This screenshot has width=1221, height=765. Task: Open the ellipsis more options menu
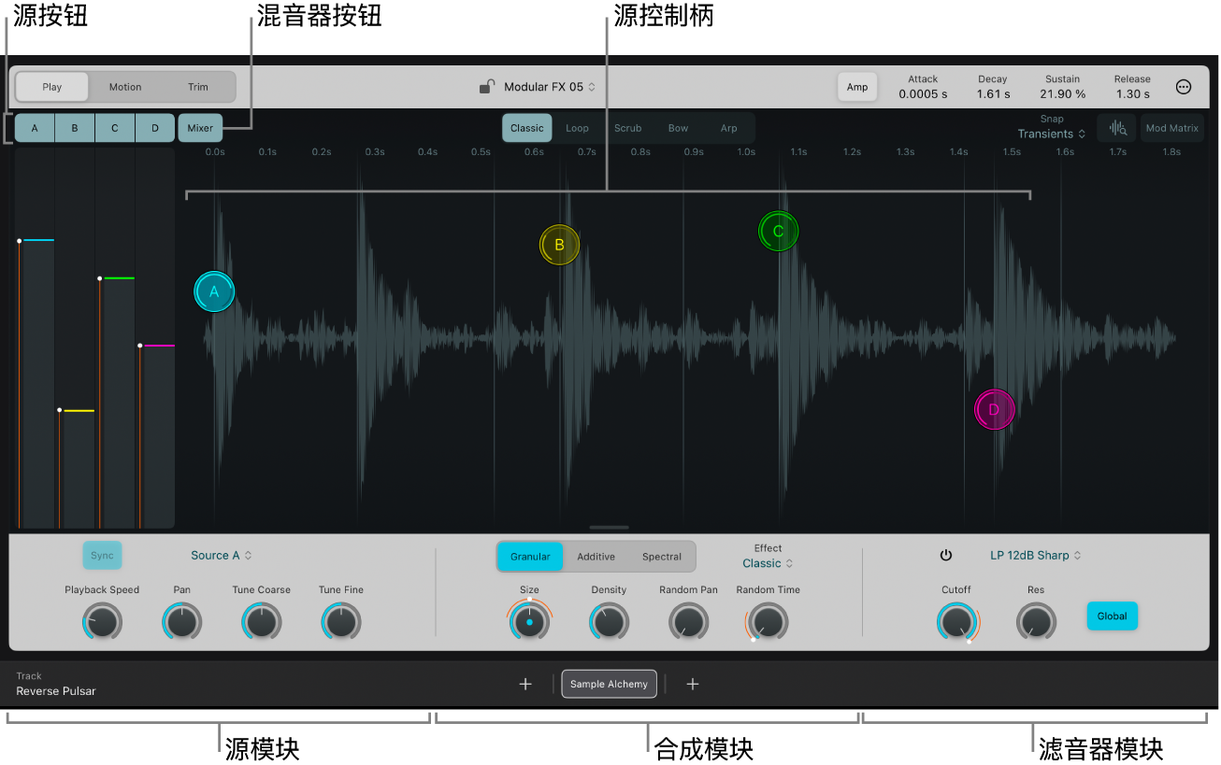[x=1184, y=87]
